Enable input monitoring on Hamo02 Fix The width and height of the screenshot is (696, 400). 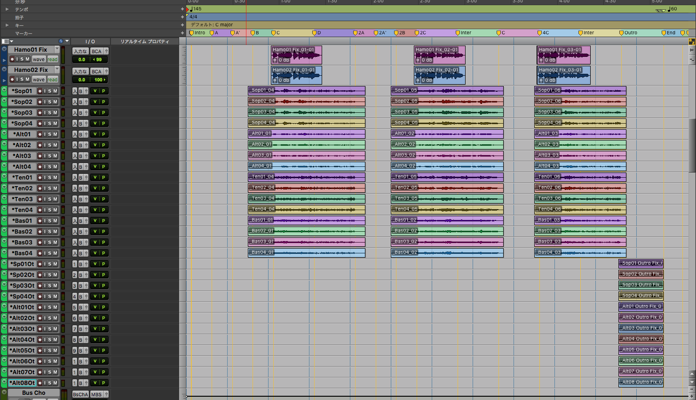17,79
